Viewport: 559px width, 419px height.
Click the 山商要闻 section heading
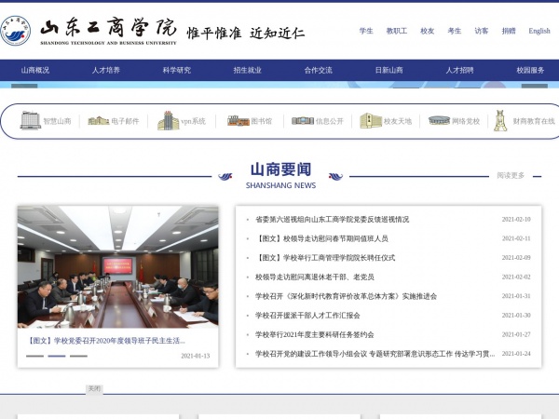[x=280, y=169]
